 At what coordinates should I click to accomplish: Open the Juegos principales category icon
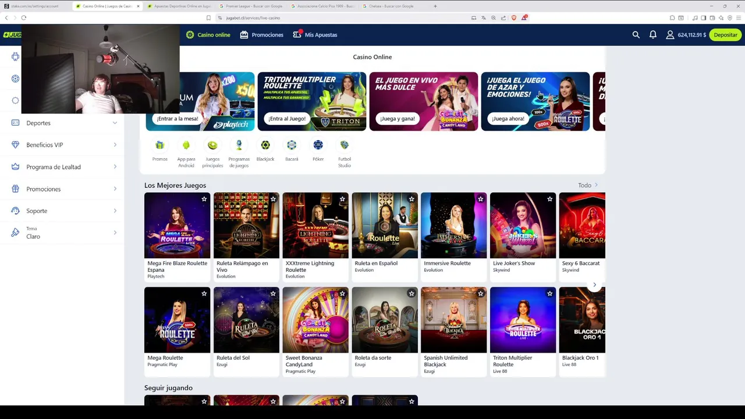pos(212,145)
